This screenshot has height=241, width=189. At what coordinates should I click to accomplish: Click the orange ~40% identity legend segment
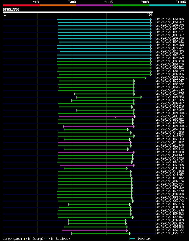58,5
